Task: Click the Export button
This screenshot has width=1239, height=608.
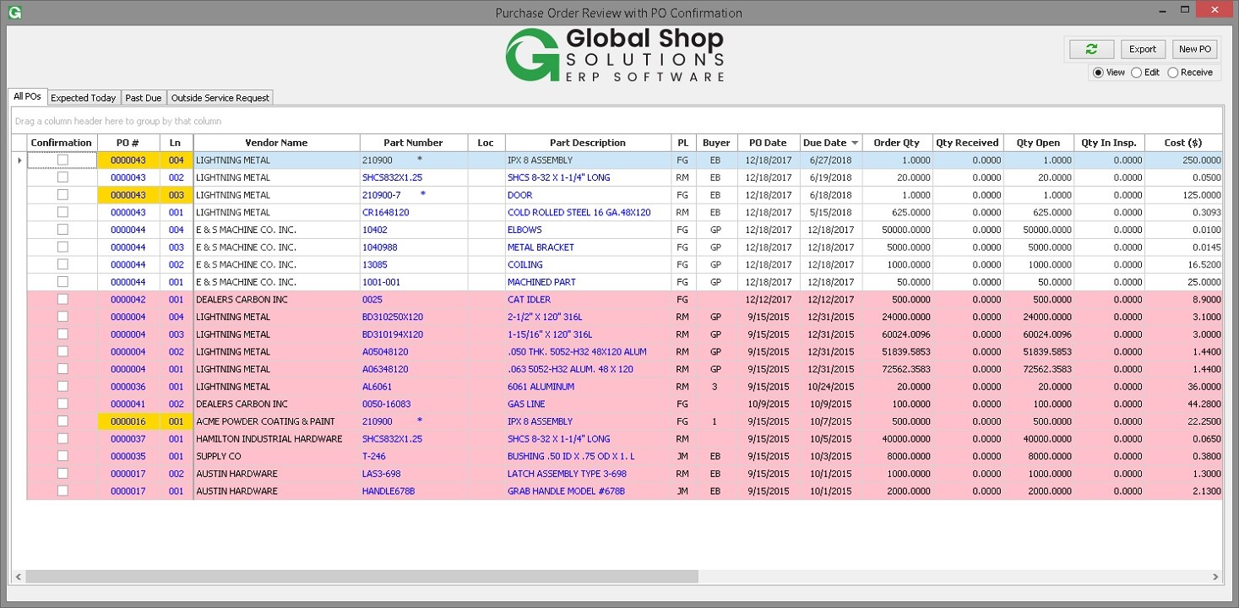Action: pyautogui.click(x=1142, y=49)
